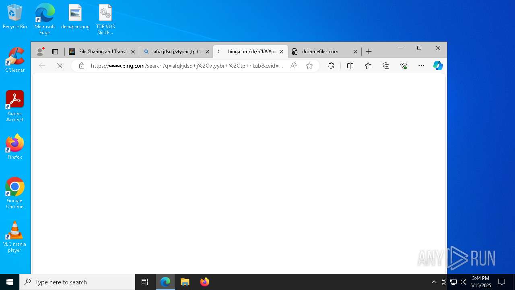Click the Edge taskbar icon
Viewport: 515px width, 290px height.
point(165,282)
